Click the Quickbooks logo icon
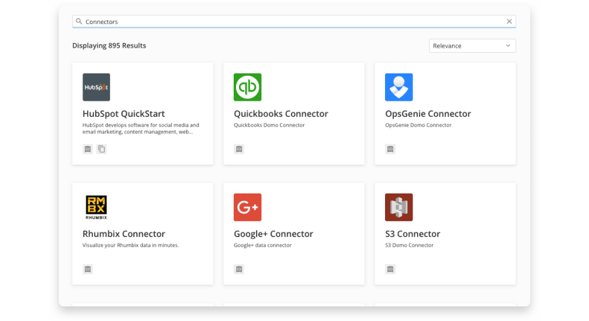This screenshot has width=589, height=321. click(x=248, y=87)
